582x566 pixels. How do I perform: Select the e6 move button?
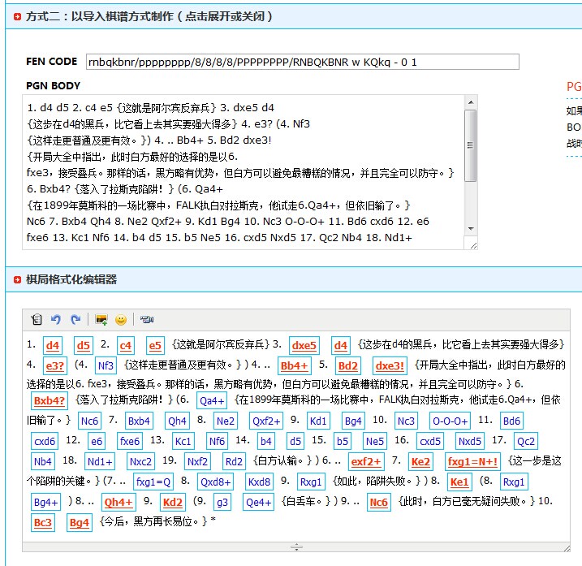pyautogui.click(x=97, y=441)
